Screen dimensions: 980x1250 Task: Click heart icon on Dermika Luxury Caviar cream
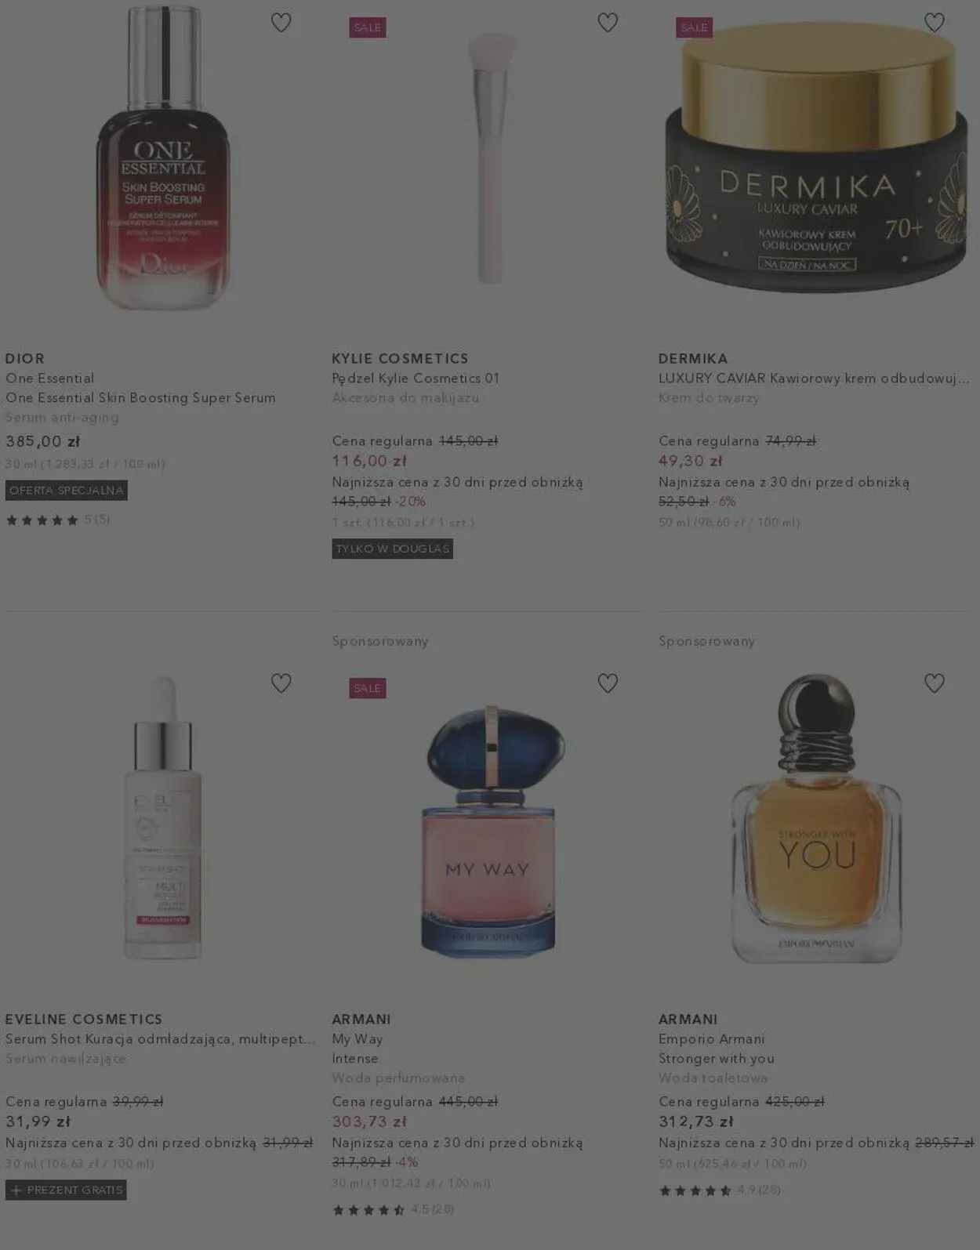[935, 23]
